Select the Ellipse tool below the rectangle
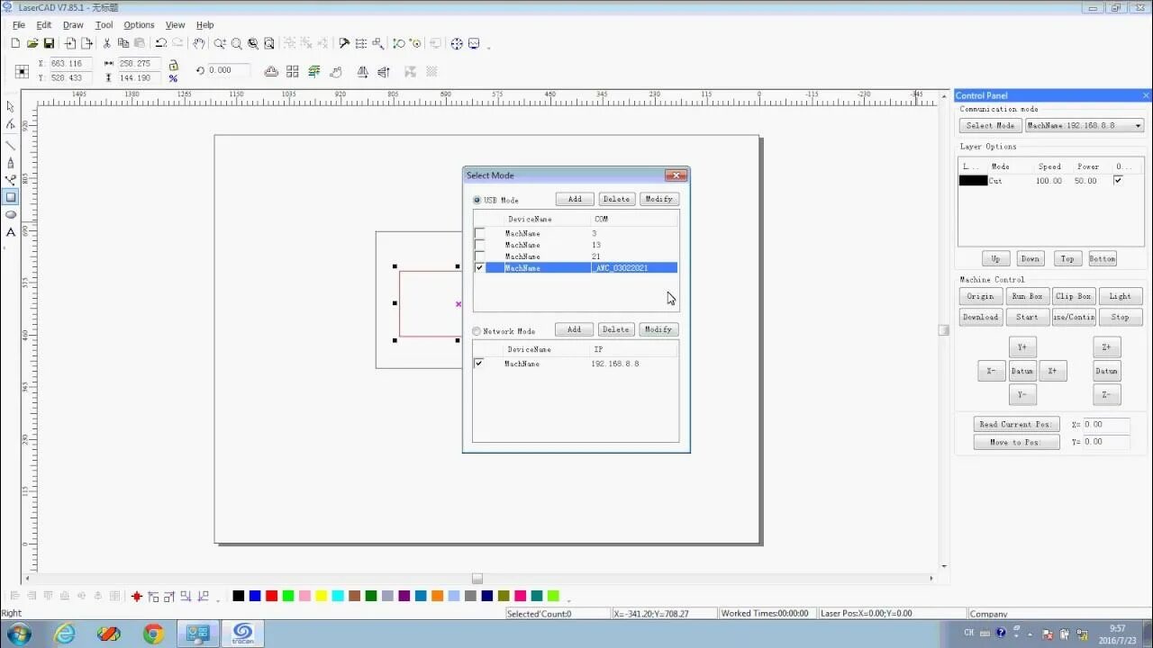Viewport: 1153px width, 648px height. [x=11, y=214]
